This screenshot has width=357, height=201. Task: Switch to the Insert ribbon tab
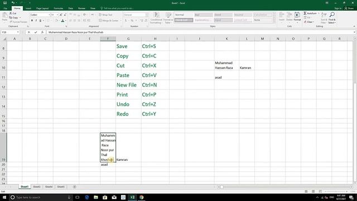coord(28,8)
